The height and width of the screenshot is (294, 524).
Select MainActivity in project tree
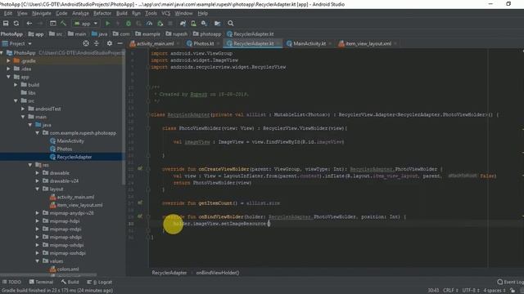click(70, 140)
